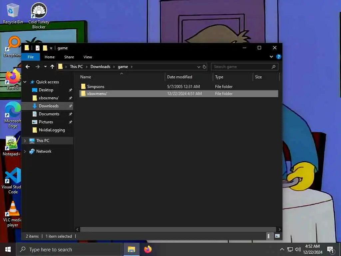Switch to large icons view in status bar
Viewport: 341px width, 256px height.
tap(277, 236)
